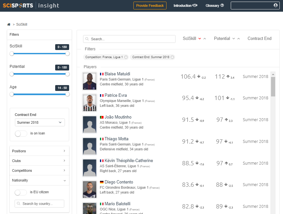Click the player list scrollbar thumb
This screenshot has width=283, height=214.
coord(273,87)
